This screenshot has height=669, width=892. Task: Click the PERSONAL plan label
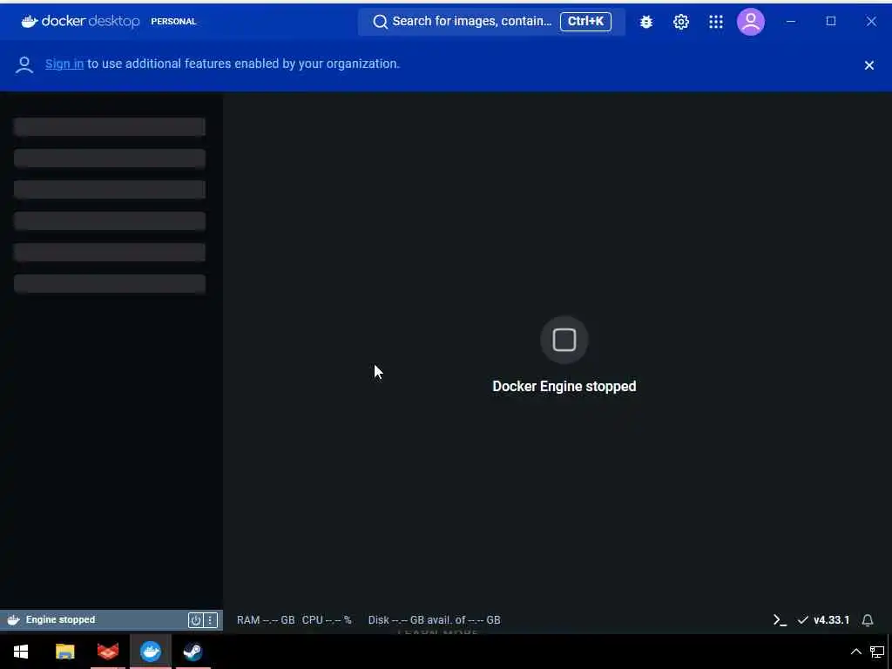click(173, 22)
